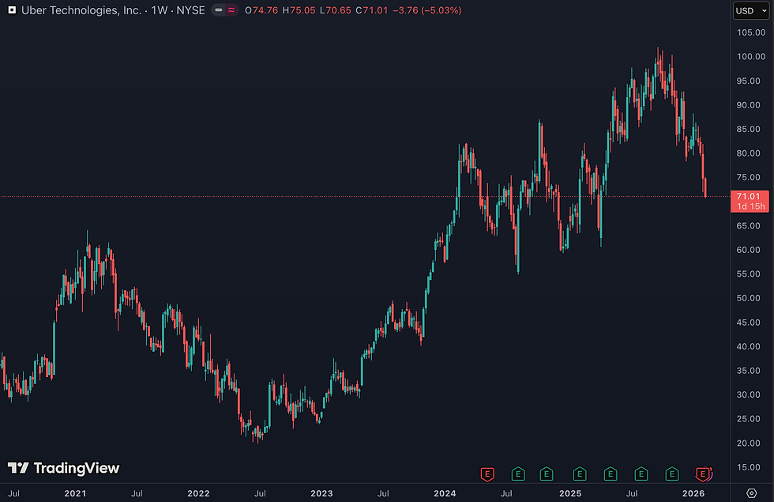Click the 2022 time axis label
This screenshot has height=502, width=774.
(x=198, y=493)
